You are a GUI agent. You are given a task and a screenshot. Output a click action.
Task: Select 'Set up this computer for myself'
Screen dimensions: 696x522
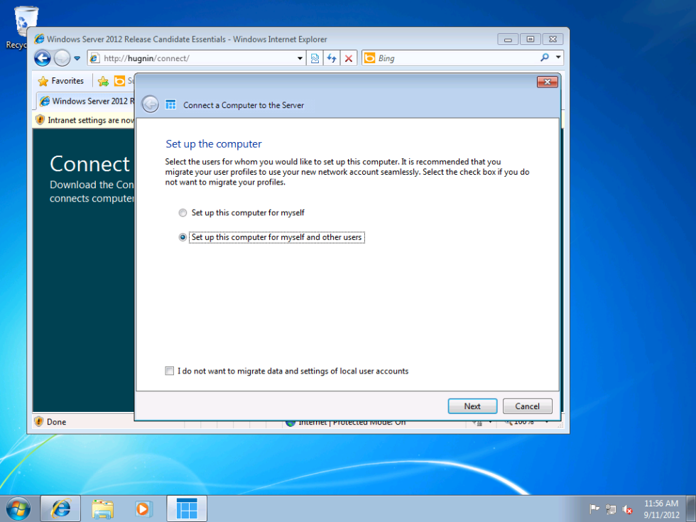coord(183,212)
